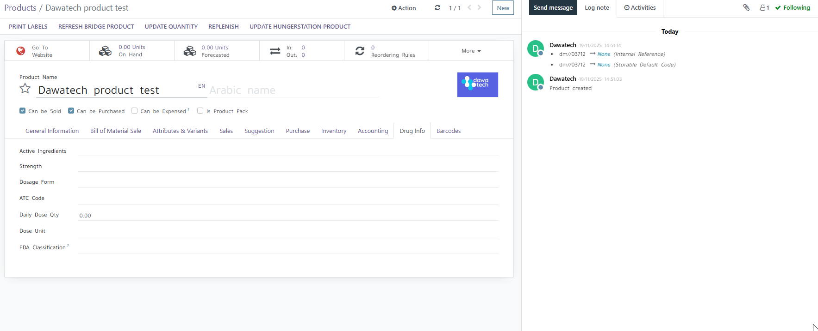Click REFRESH BRIDGE PRODUCT button

point(96,26)
